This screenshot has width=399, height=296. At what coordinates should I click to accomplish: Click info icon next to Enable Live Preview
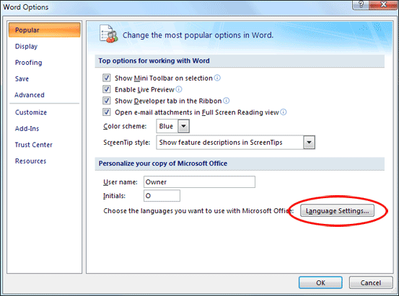179,89
